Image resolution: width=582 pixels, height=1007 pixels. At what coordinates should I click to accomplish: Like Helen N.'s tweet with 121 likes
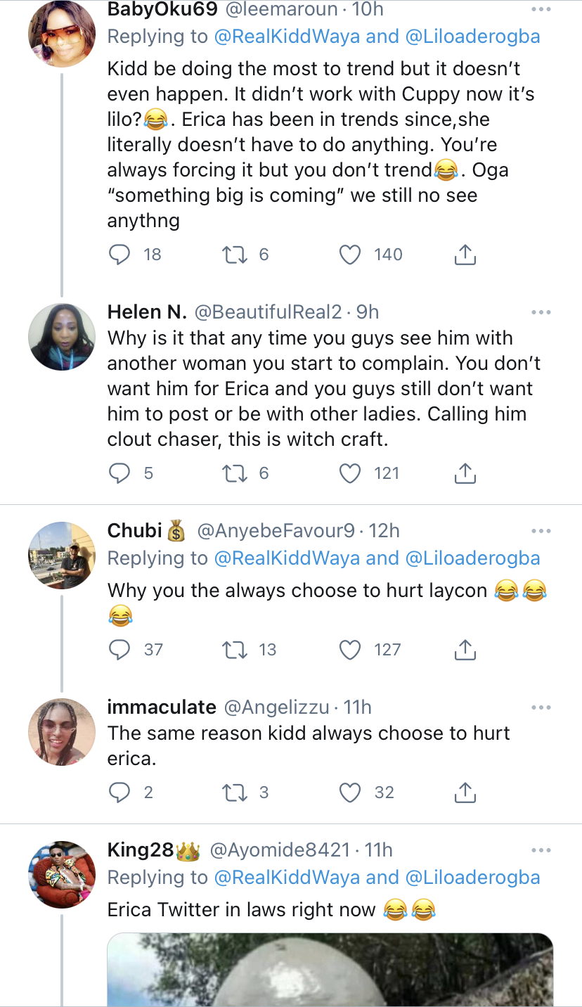350,474
